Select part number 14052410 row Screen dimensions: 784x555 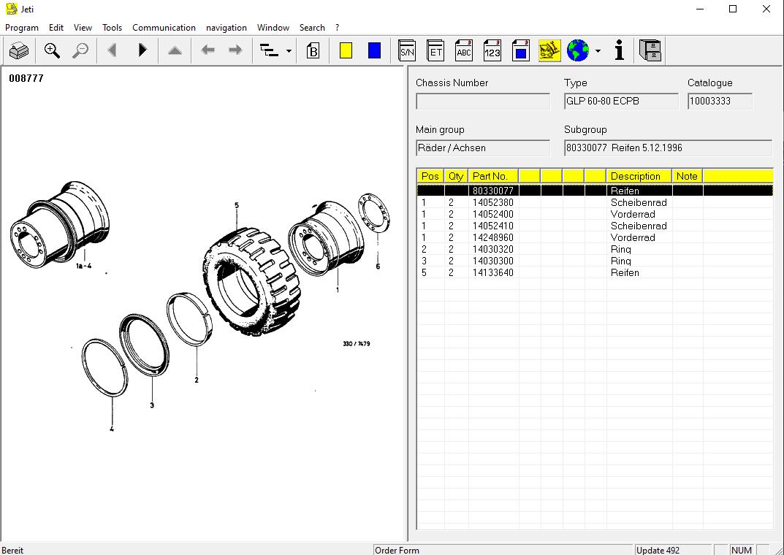(x=595, y=226)
